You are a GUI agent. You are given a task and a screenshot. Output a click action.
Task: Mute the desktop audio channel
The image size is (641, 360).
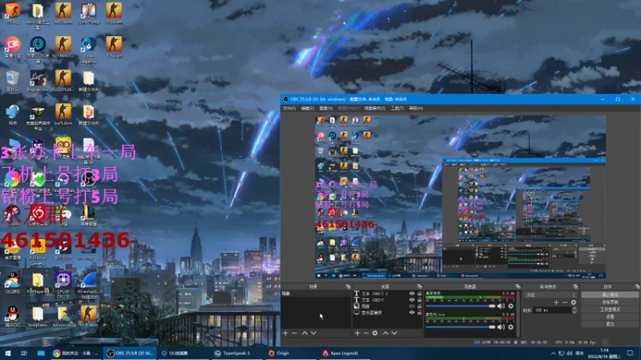tap(502, 306)
